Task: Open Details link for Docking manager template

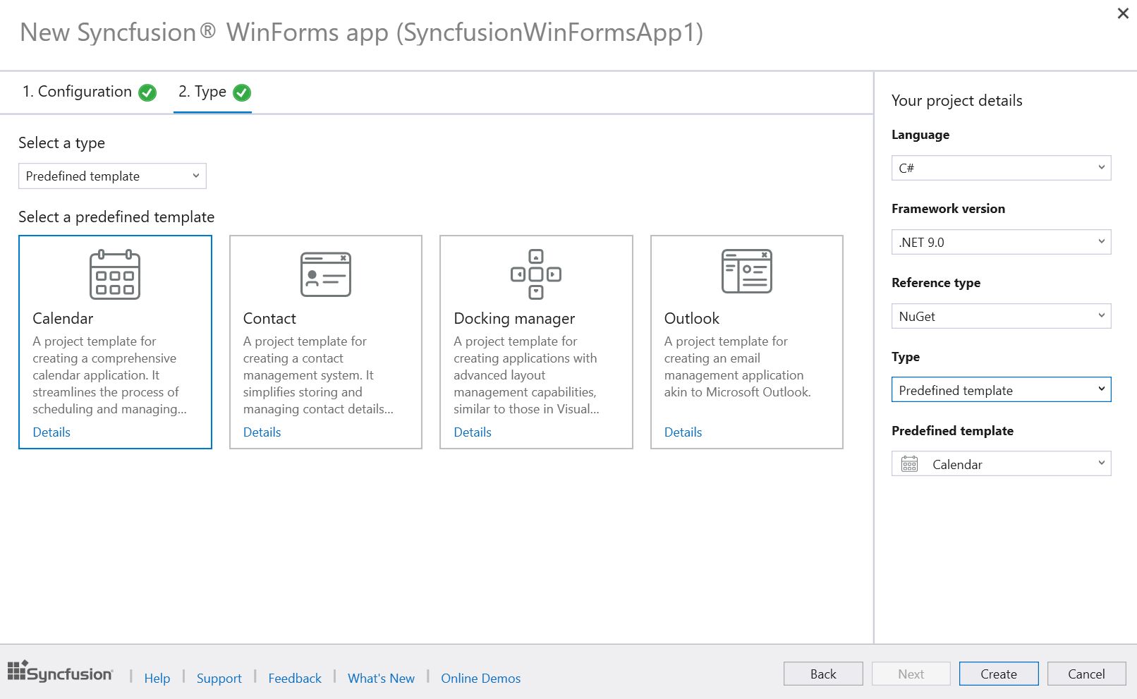Action: click(473, 432)
